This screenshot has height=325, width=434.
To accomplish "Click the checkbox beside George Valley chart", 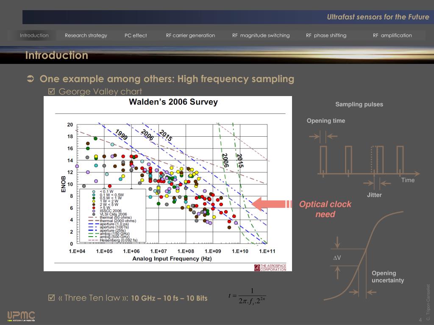I will (x=51, y=91).
